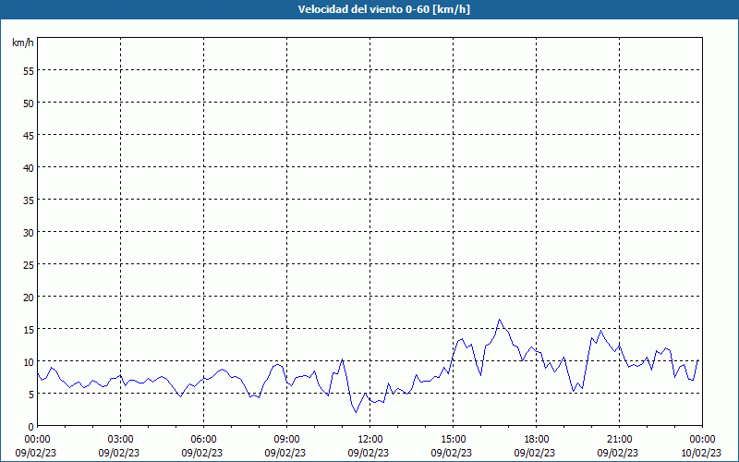Click the 20 y-axis tick label
Image resolution: width=739 pixels, height=462 pixels.
click(28, 297)
